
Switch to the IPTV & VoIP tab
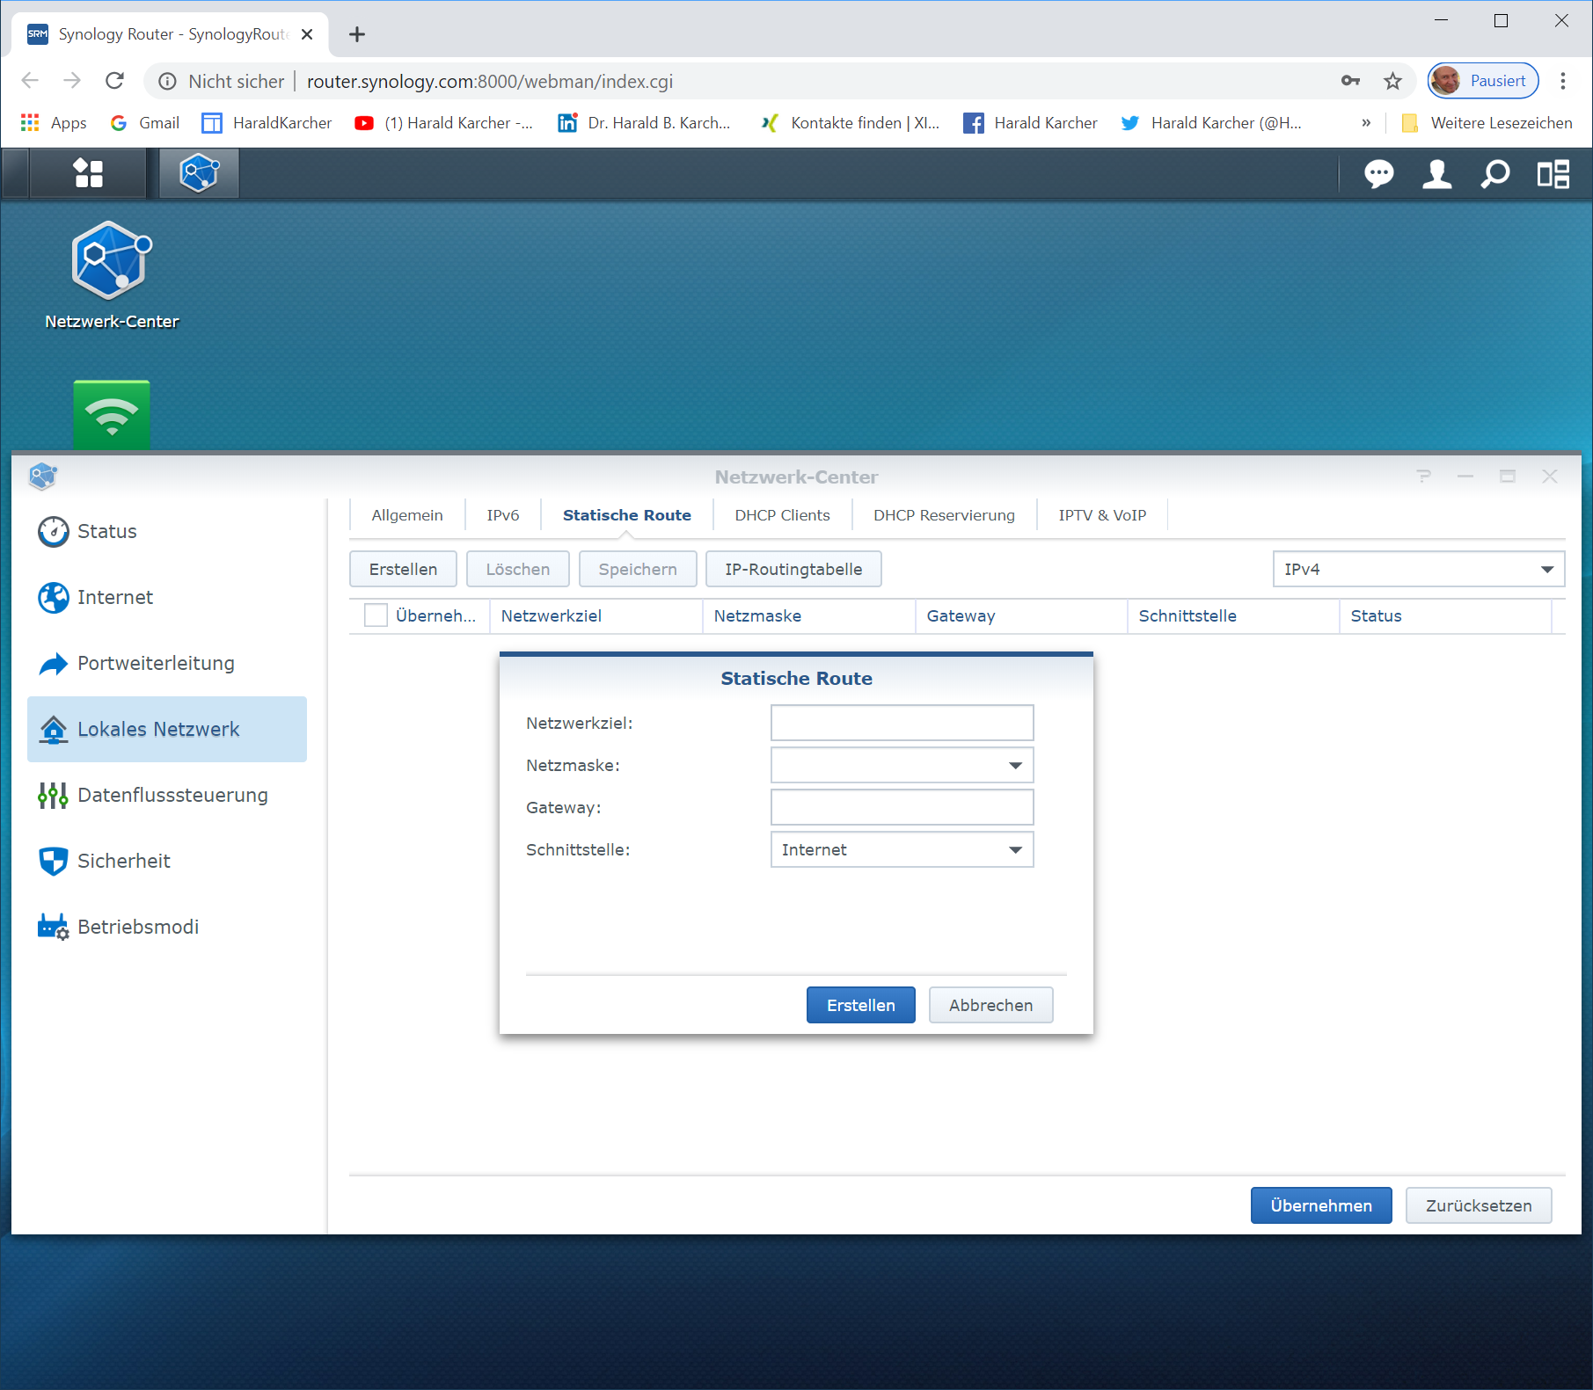click(x=1102, y=515)
